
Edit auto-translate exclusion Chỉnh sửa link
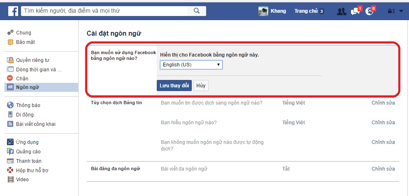(x=383, y=142)
